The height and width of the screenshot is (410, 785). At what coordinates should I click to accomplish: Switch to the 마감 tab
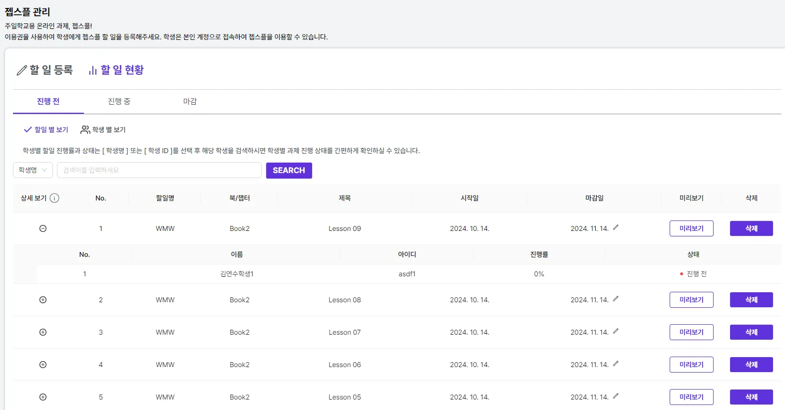point(190,101)
